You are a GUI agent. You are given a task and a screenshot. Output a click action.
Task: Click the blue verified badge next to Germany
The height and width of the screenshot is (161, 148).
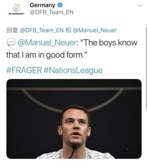tap(60, 5)
